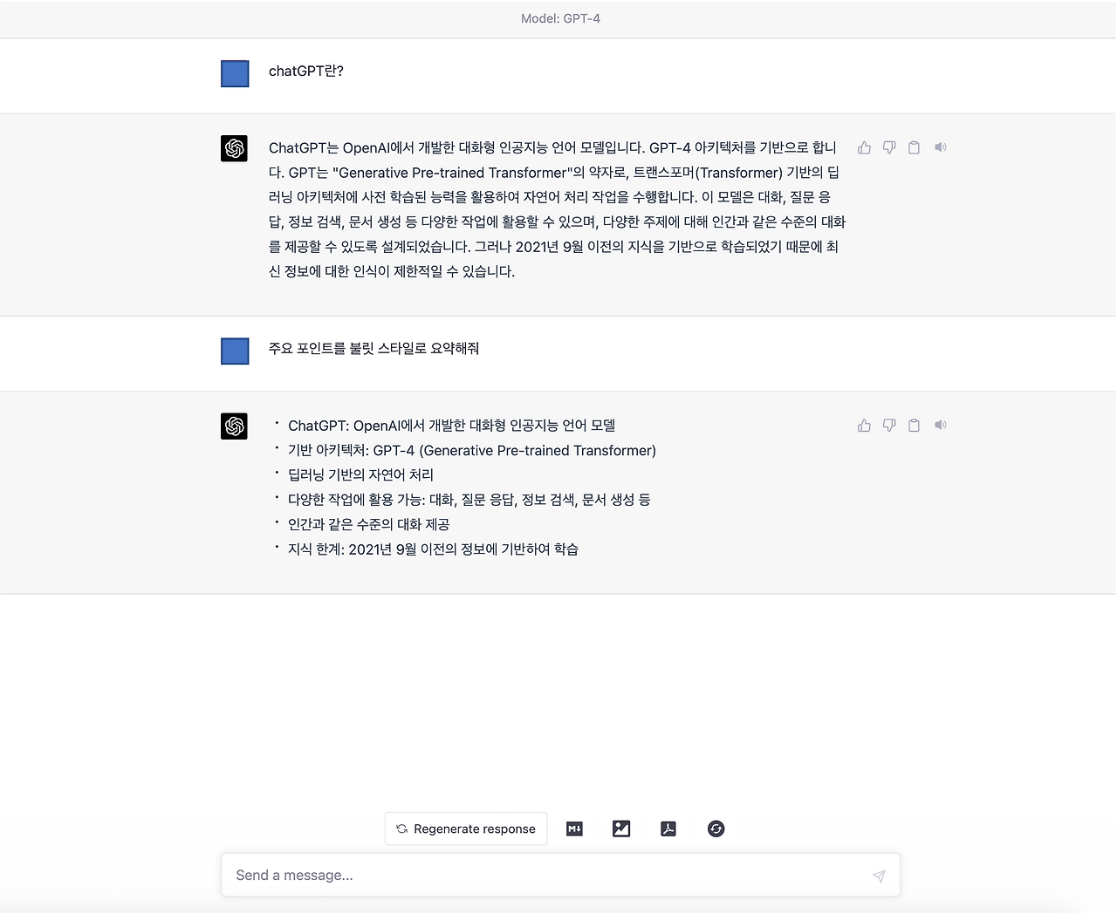Screen dimensions: 1117x914
Task: Give thumbs up to the bulleted summary
Action: point(864,426)
